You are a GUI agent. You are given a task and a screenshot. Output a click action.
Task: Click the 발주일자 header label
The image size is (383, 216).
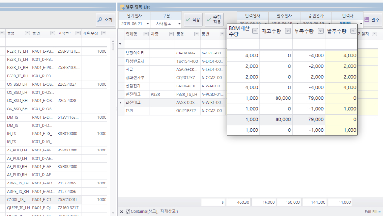click(284, 16)
